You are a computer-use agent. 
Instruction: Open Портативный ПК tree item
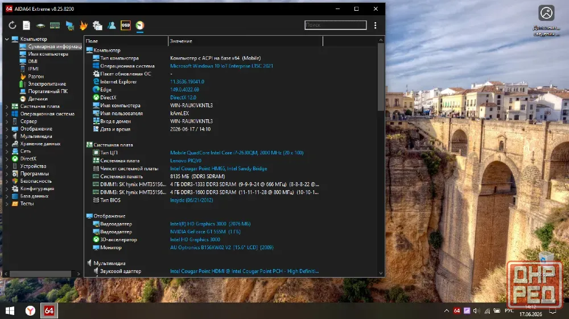(x=48, y=91)
